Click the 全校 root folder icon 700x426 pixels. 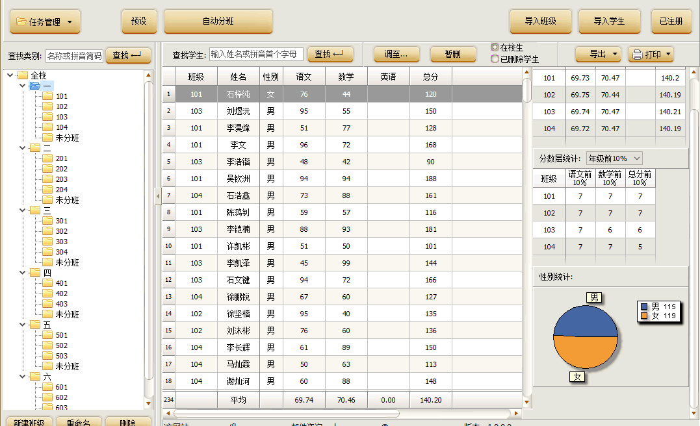coord(23,75)
